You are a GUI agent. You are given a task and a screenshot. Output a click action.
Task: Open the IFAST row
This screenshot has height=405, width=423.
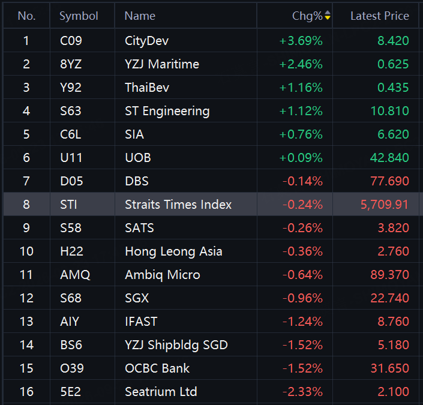point(211,322)
